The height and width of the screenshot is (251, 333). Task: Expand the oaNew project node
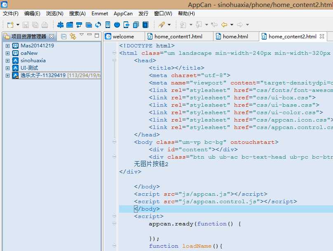tap(8, 53)
